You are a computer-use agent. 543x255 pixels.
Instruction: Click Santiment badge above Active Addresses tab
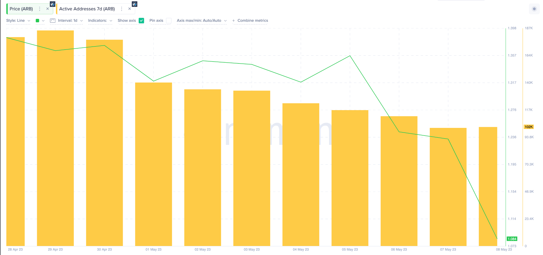tap(134, 4)
